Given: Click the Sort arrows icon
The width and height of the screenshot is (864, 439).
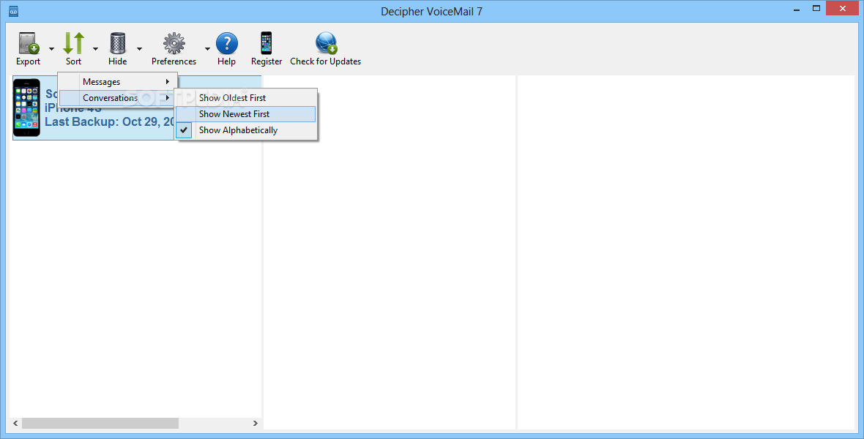Looking at the screenshot, I should (x=73, y=43).
